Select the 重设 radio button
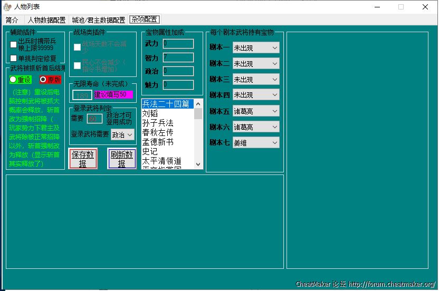Image resolution: width=439 pixels, height=291 pixels. (13, 80)
